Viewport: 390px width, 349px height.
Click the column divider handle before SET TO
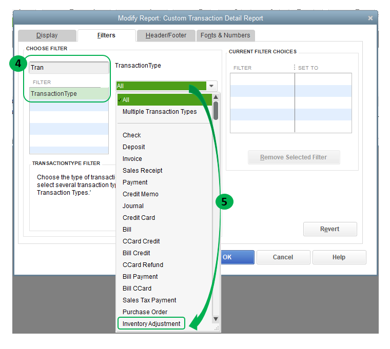295,67
